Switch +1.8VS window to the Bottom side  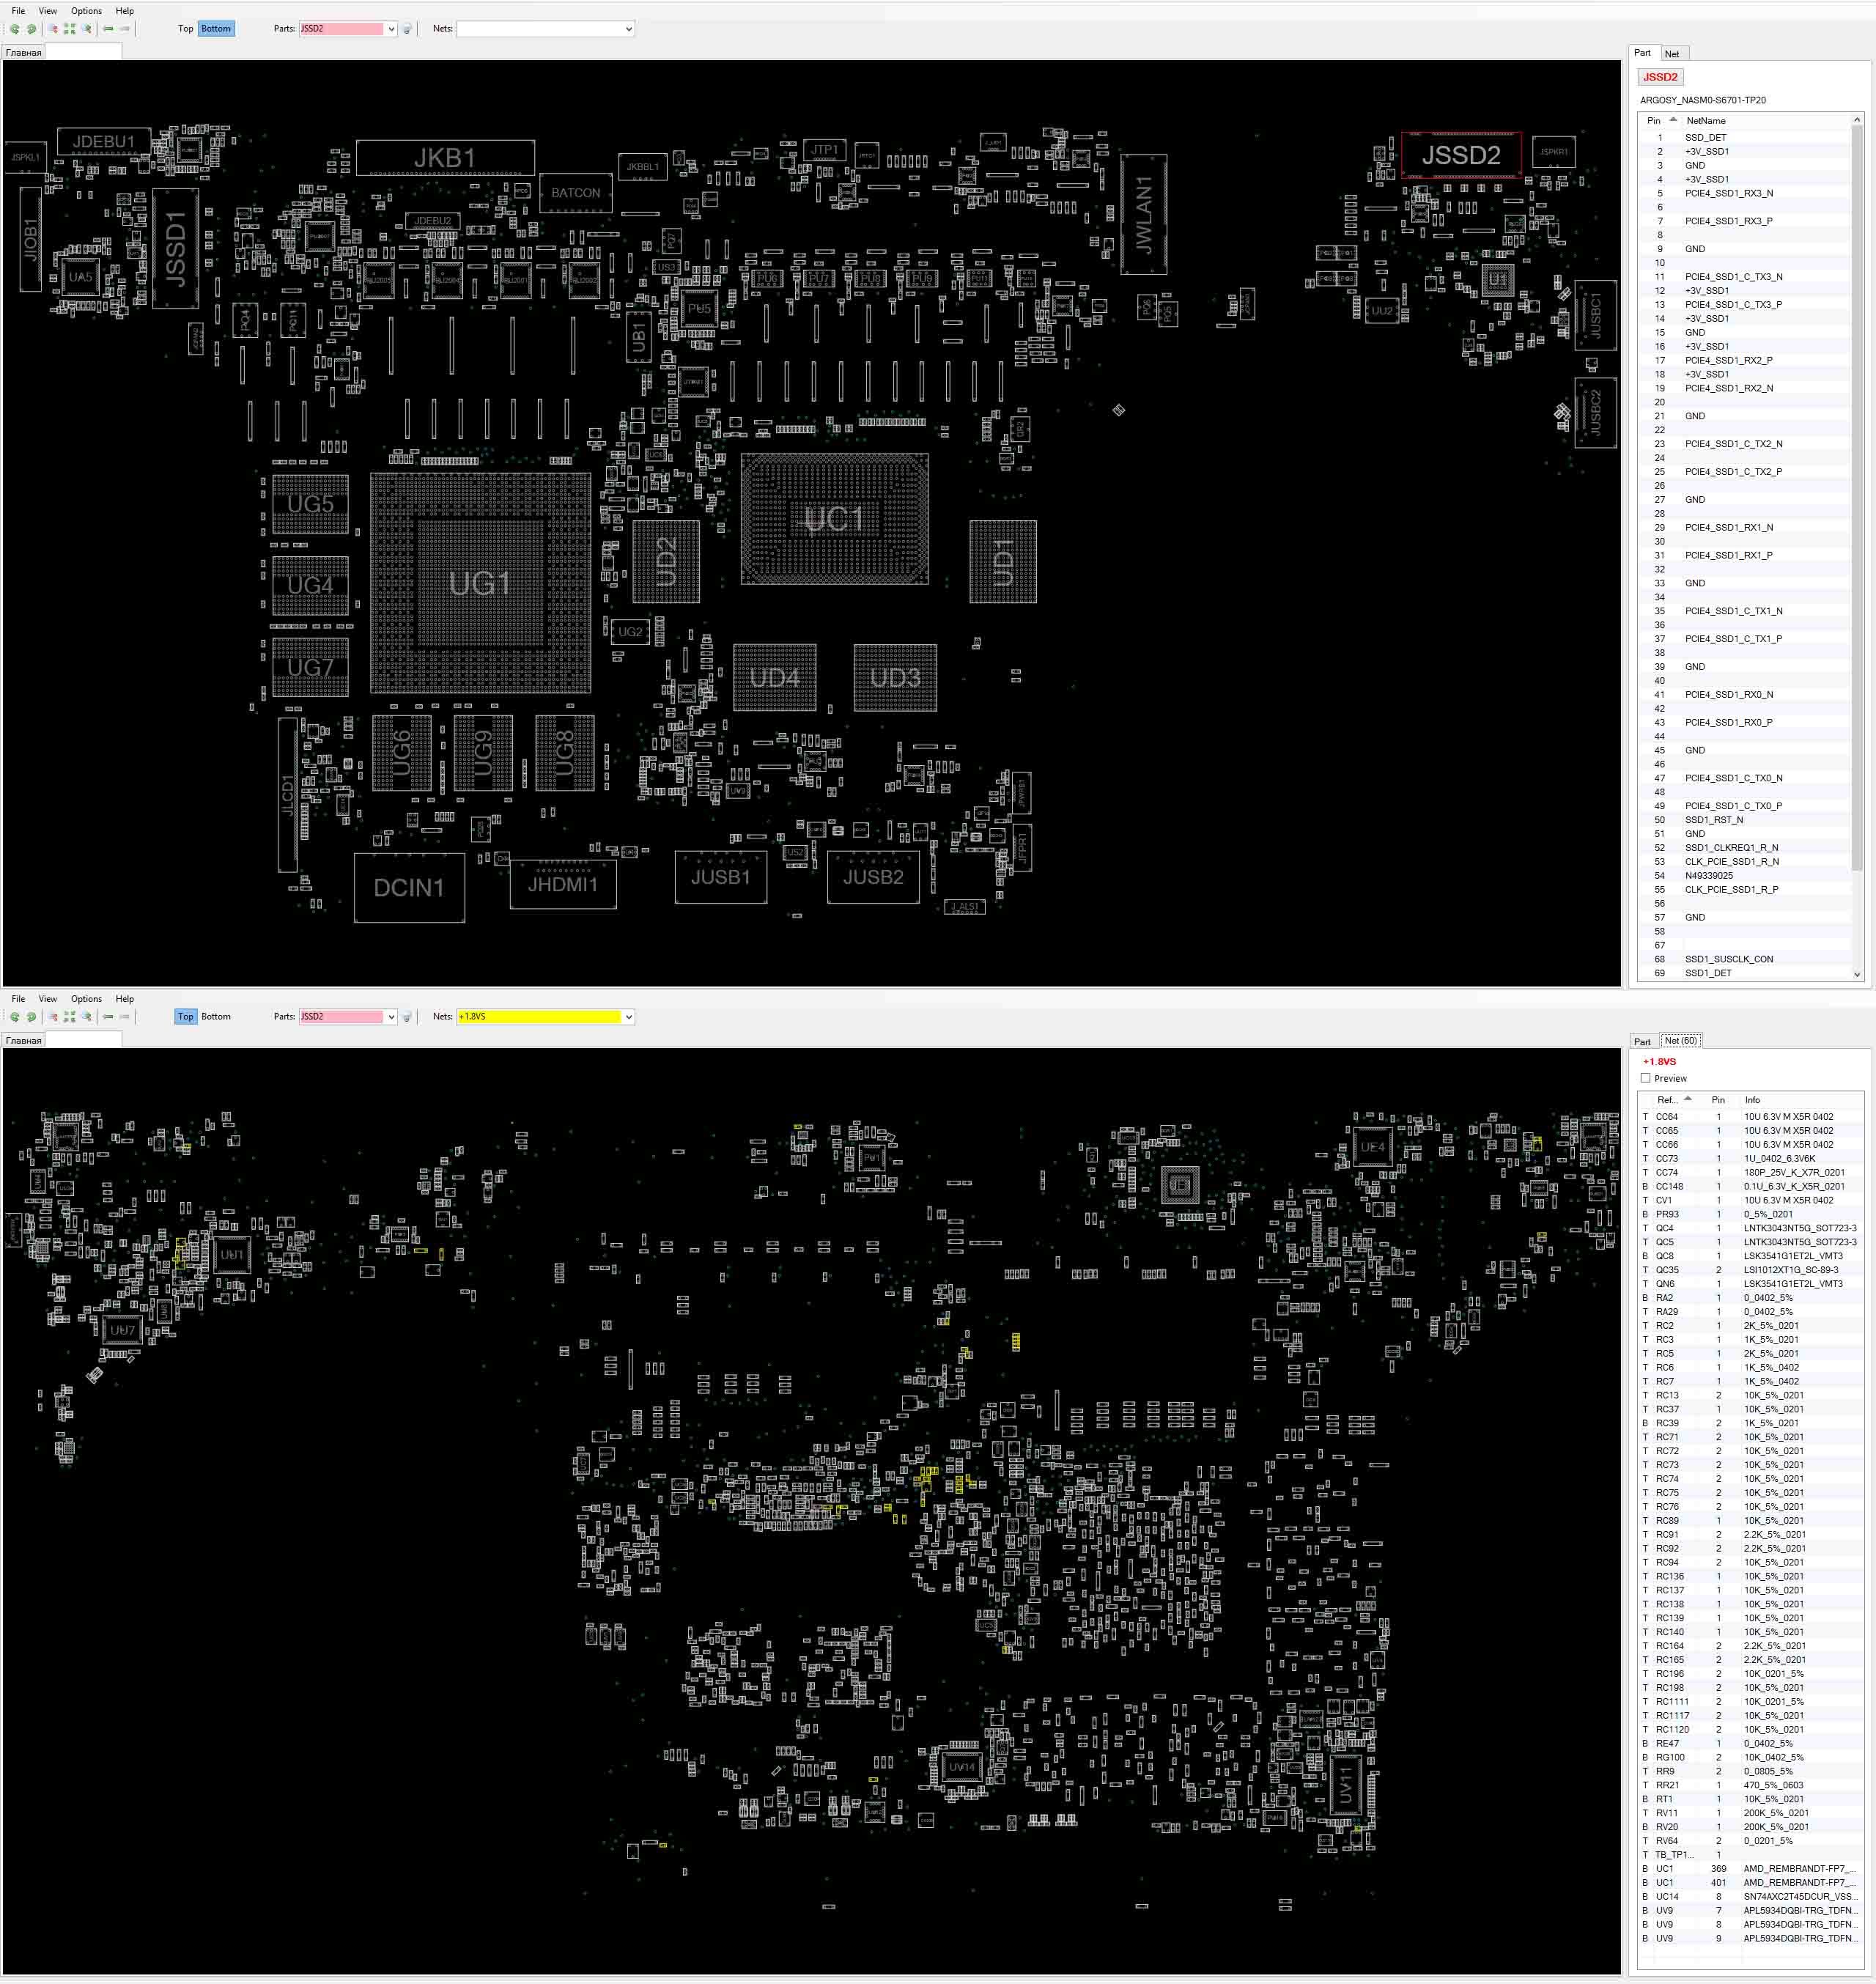pyautogui.click(x=216, y=1017)
